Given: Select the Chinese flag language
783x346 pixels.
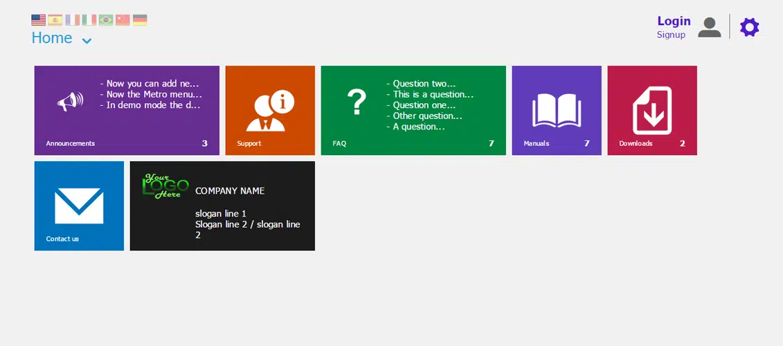Looking at the screenshot, I should pyautogui.click(x=123, y=20).
